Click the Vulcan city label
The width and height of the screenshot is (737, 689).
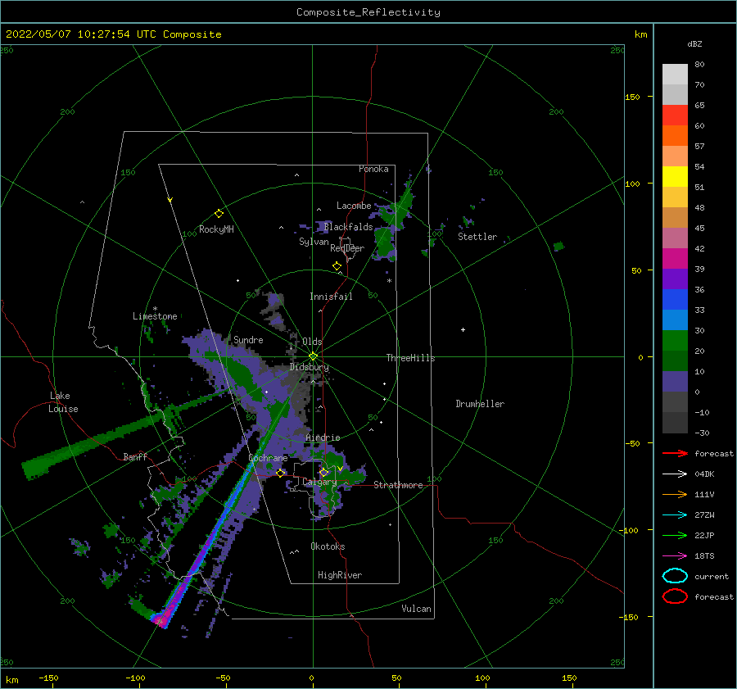click(416, 609)
